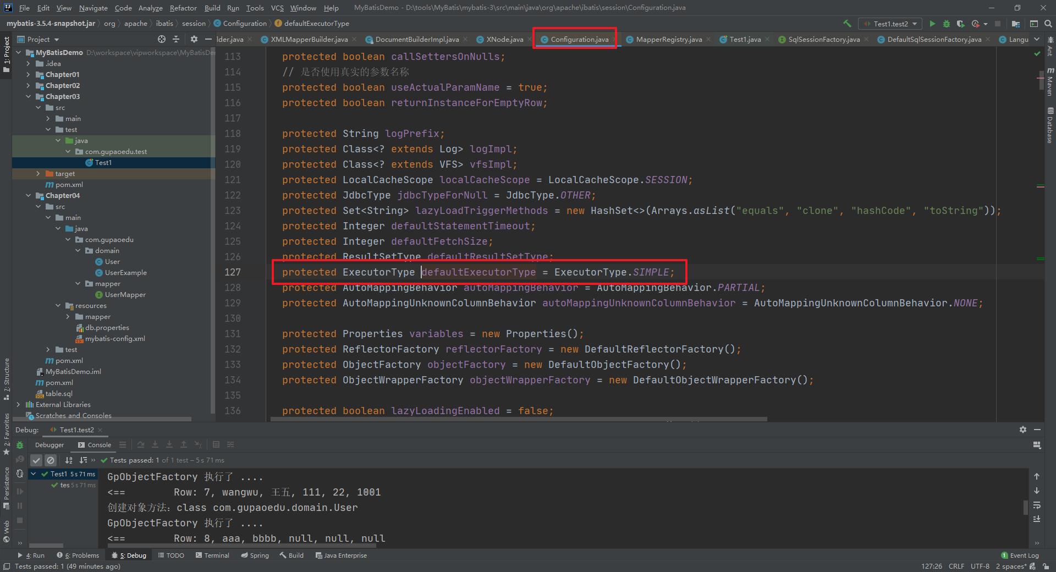Image resolution: width=1056 pixels, height=572 pixels.
Task: Collapse the Chapter03 folder
Action: 29,96
